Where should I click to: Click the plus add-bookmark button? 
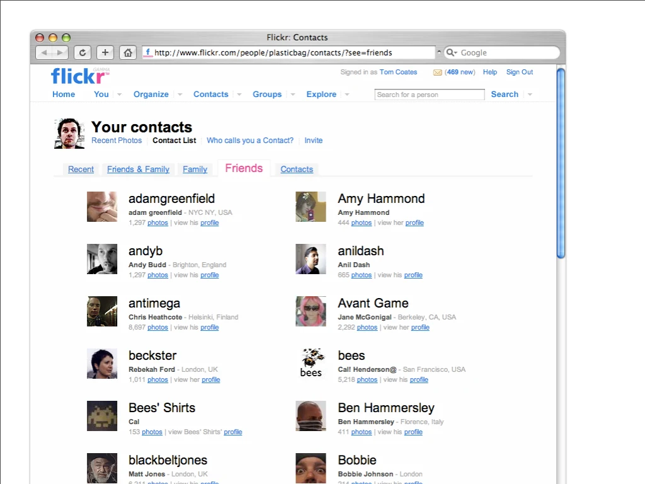point(105,53)
